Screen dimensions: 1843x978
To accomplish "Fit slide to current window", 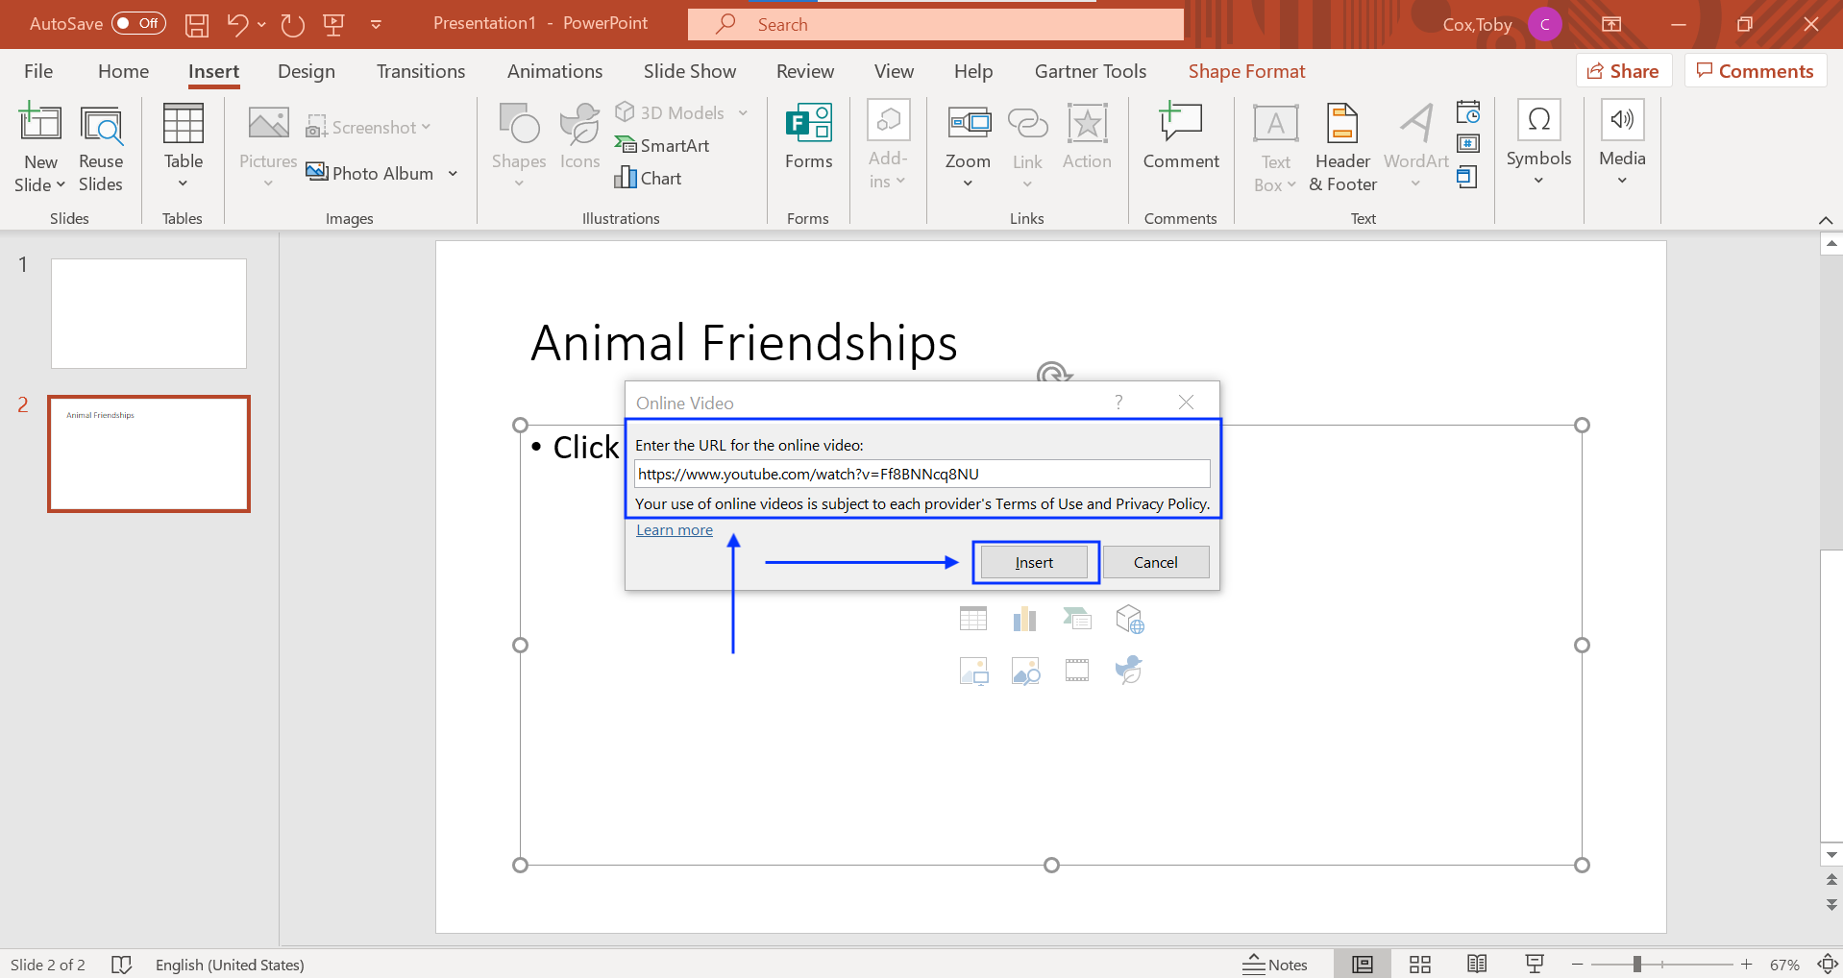I will coord(1828,964).
